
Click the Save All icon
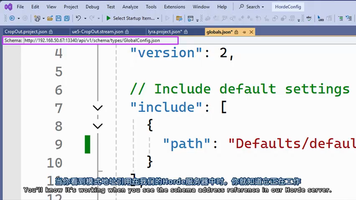[67, 18]
